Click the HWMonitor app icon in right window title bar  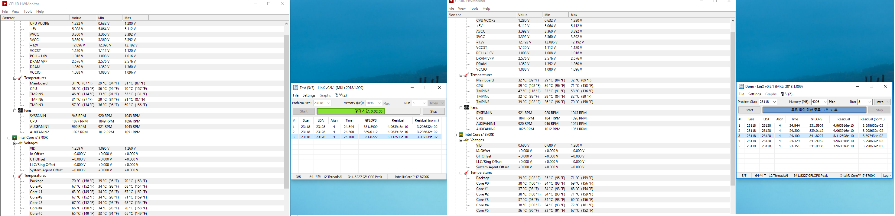point(451,2)
